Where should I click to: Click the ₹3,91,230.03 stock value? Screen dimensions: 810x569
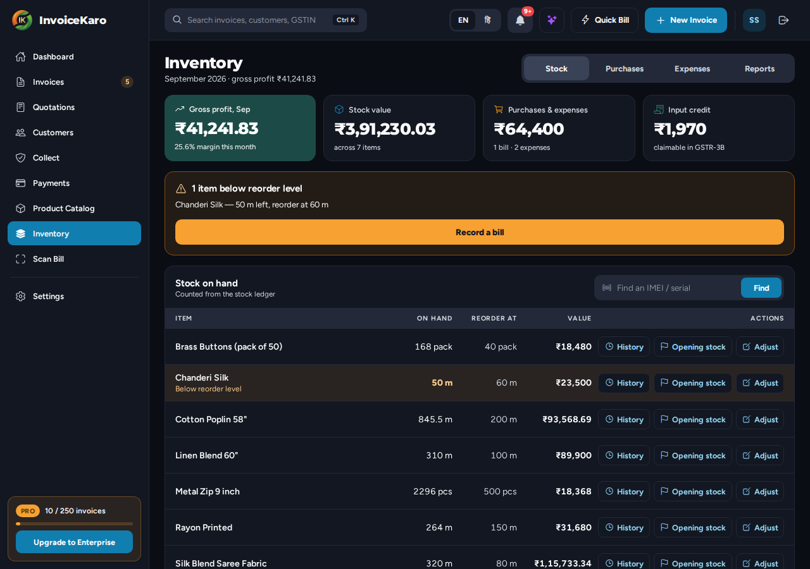point(385,129)
